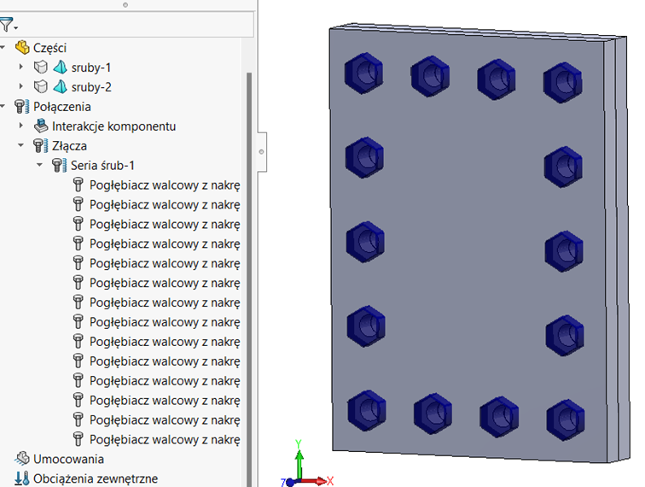Viewport: 645px width, 487px height.
Task: Select Interakcje komponentu tree item
Action: [x=114, y=126]
